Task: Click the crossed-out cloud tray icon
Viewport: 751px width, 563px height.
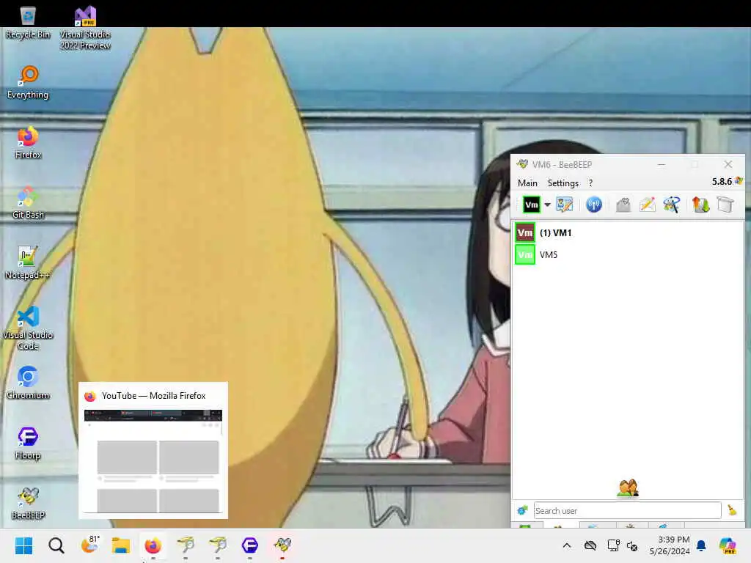Action: point(590,545)
